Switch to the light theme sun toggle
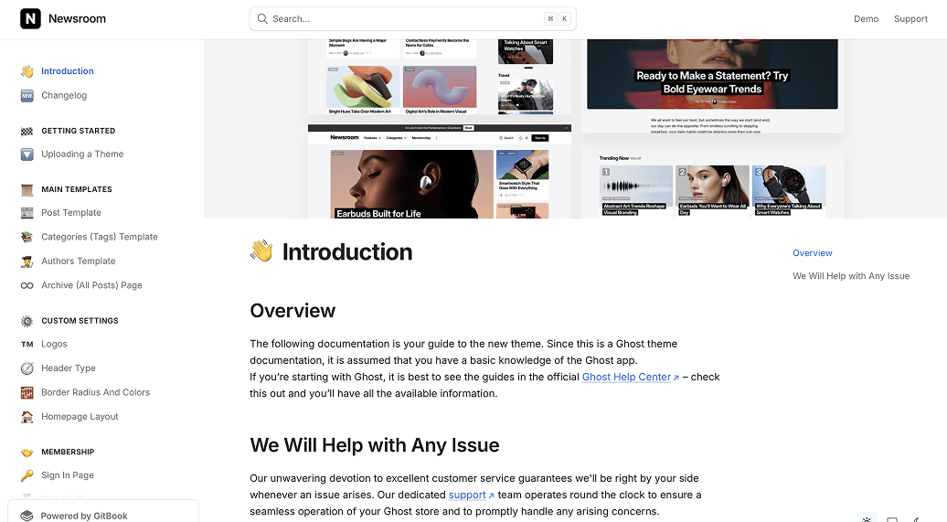This screenshot has height=522, width=947. (867, 519)
